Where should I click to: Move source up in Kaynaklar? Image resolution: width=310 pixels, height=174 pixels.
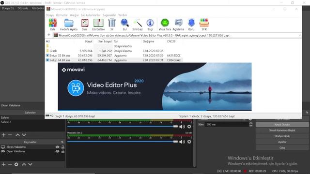pos(24,164)
